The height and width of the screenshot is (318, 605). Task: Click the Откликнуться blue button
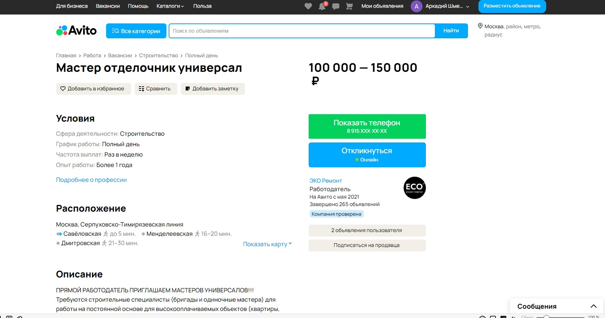[367, 155]
